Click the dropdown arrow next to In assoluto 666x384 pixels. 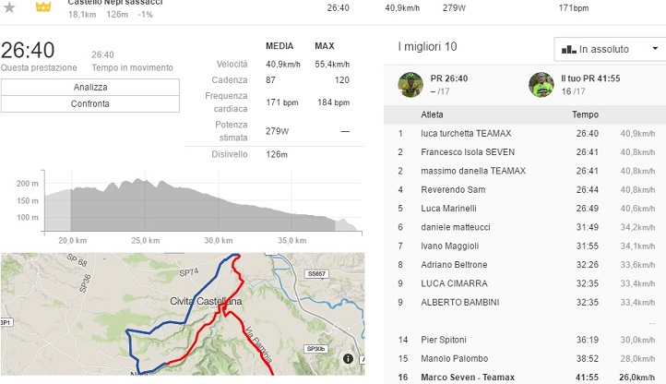point(653,48)
